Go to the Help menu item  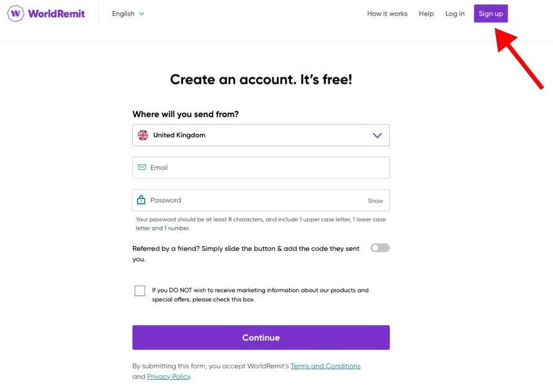(426, 14)
